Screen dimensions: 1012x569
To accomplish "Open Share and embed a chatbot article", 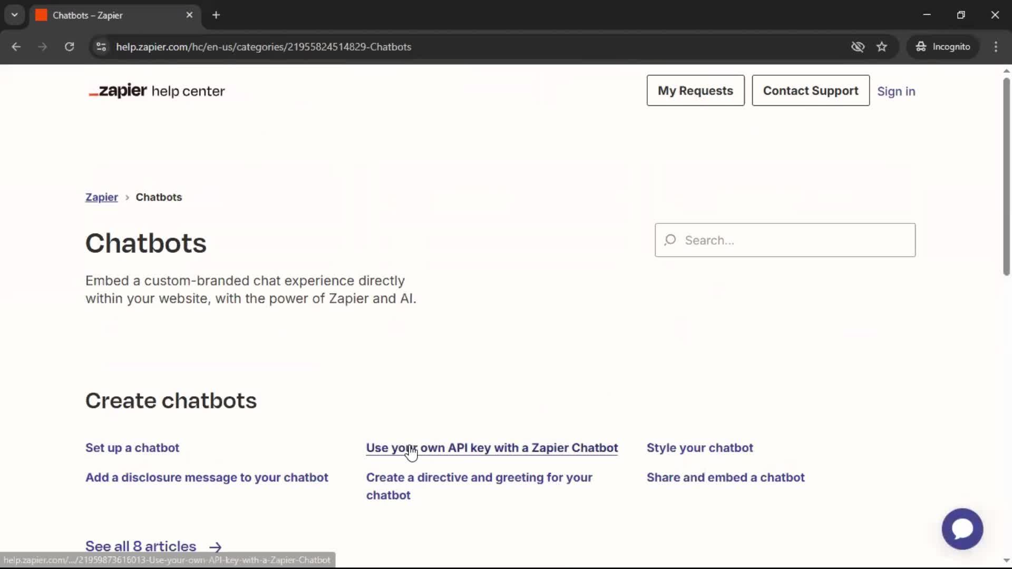I will point(725,477).
